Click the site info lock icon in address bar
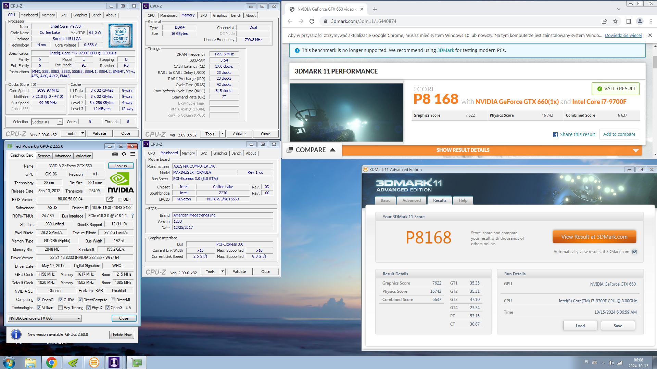The width and height of the screenshot is (657, 369). [x=325, y=21]
